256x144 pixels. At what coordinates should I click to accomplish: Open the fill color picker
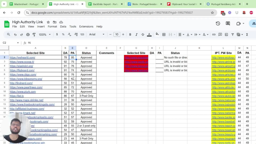click(157, 34)
